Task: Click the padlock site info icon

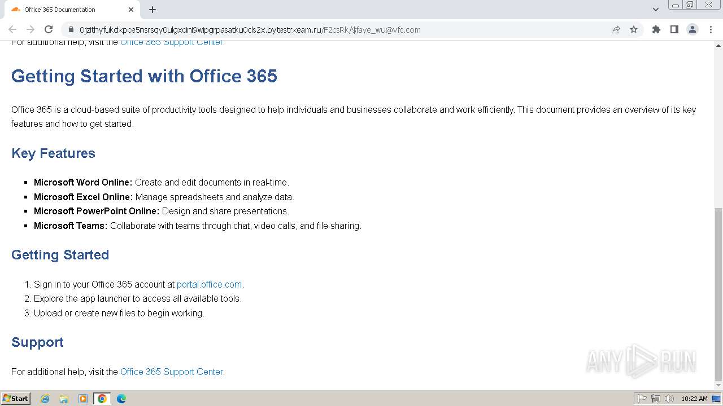Action: (x=71, y=29)
